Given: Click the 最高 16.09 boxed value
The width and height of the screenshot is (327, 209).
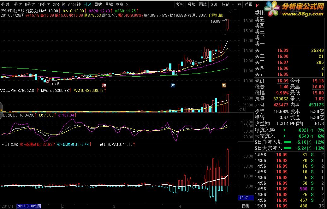Looking at the screenshot, I should point(318,87).
